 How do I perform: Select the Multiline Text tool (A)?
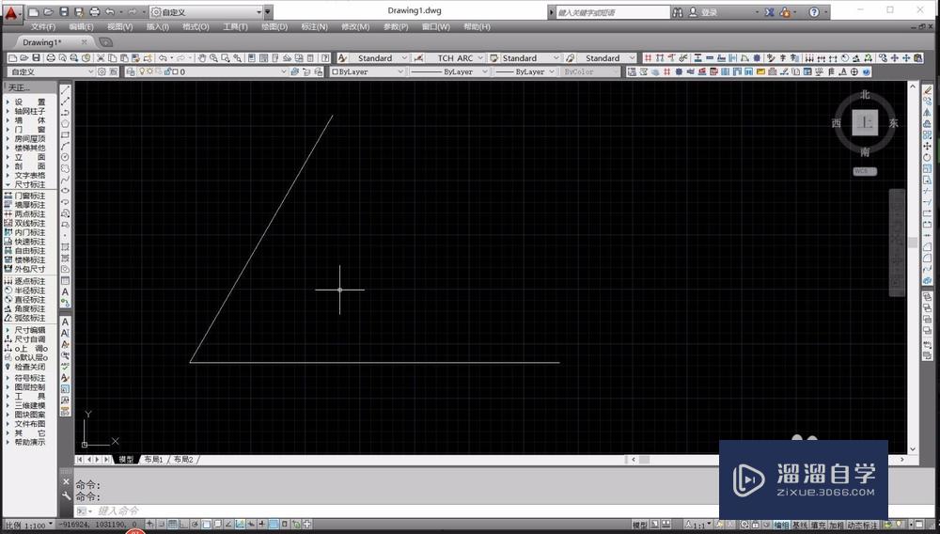66,291
